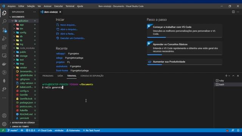Screen dimensions: 242x136
Task: Open Explorer views and more actions ellipsis
Action: pyautogui.click(x=34, y=12)
